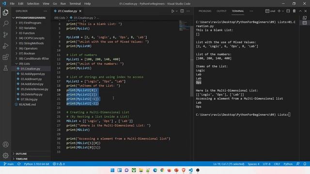Select the first terminal in side list

[x=305, y=18]
